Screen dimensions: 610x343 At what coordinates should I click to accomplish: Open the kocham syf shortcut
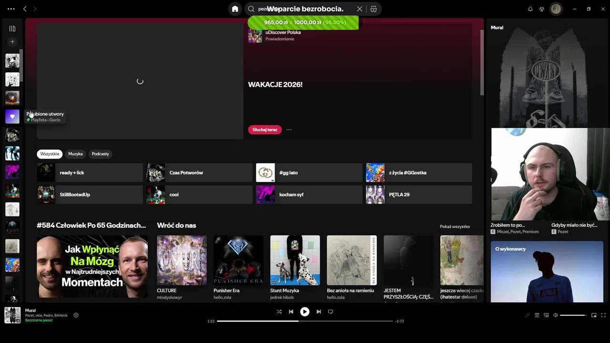[309, 194]
